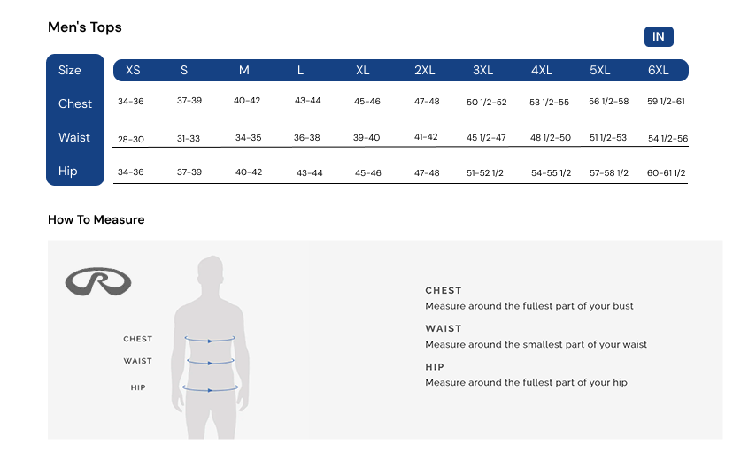Click the Men's Tops heading
Viewport: 733px width, 452px height.
pyautogui.click(x=85, y=27)
